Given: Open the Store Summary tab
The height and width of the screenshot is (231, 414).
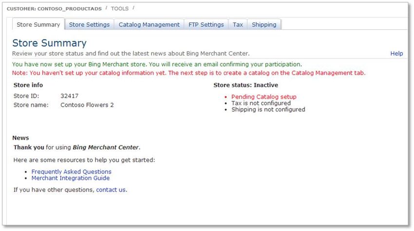Looking at the screenshot, I should [38, 24].
